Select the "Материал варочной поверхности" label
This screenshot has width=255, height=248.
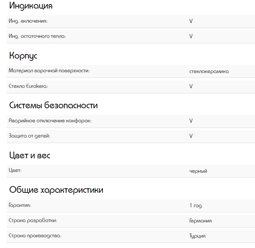(x=49, y=71)
